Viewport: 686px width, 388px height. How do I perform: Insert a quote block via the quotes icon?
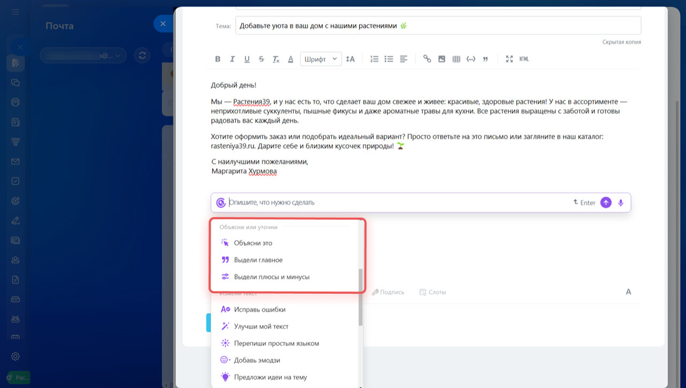pyautogui.click(x=485, y=59)
